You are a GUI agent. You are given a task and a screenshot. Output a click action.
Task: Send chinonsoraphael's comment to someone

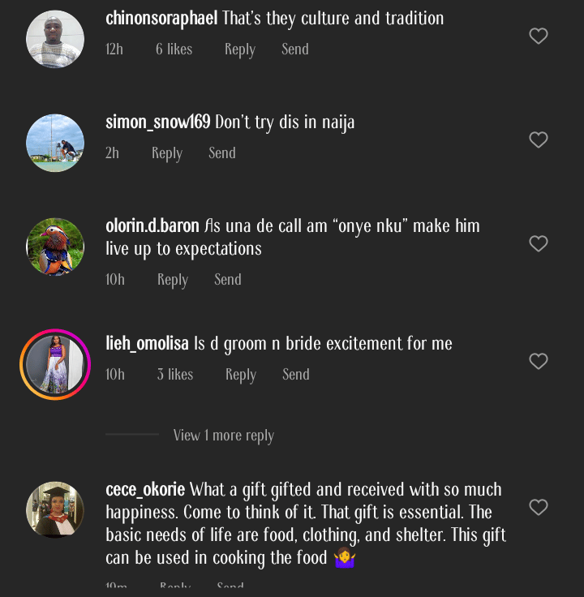[x=295, y=49]
